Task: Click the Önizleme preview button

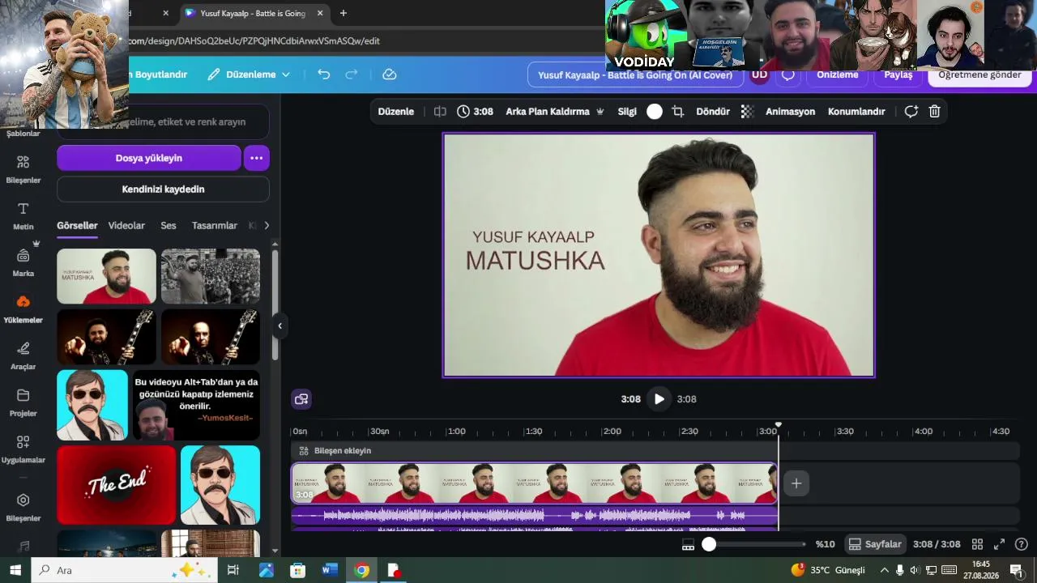Action: click(x=837, y=74)
